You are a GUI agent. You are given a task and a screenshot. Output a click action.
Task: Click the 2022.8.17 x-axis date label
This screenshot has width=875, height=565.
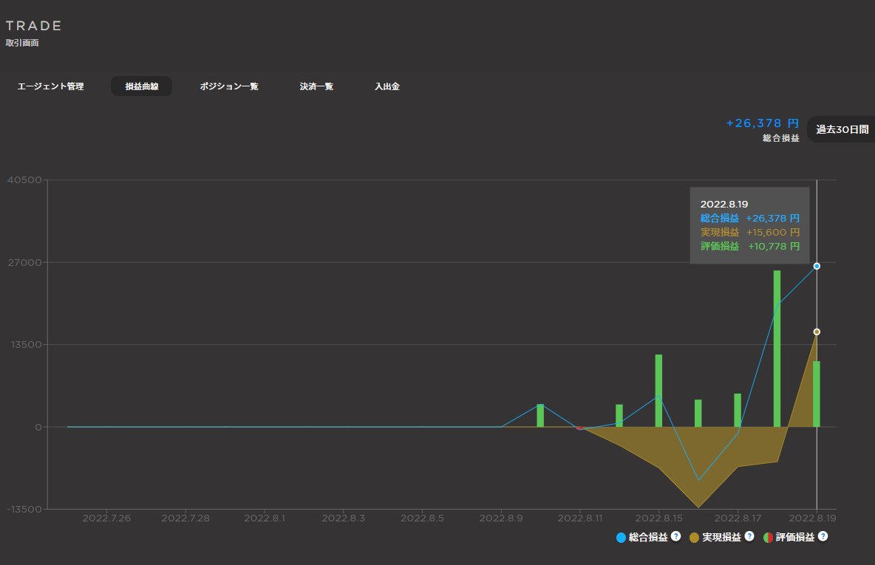pos(738,518)
